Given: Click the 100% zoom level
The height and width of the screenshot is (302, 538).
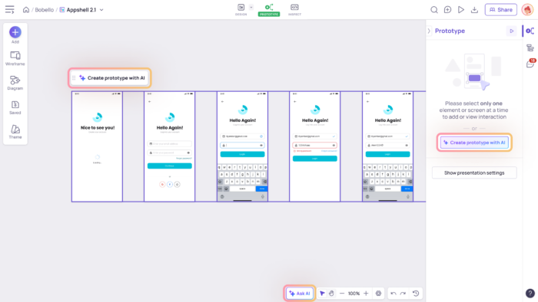Looking at the screenshot, I should [x=354, y=294].
